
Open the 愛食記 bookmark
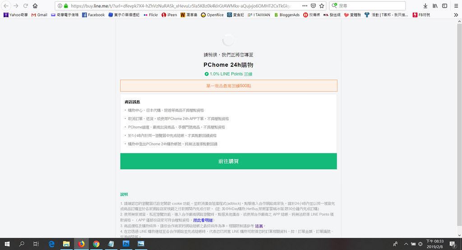pyautogui.click(x=236, y=15)
